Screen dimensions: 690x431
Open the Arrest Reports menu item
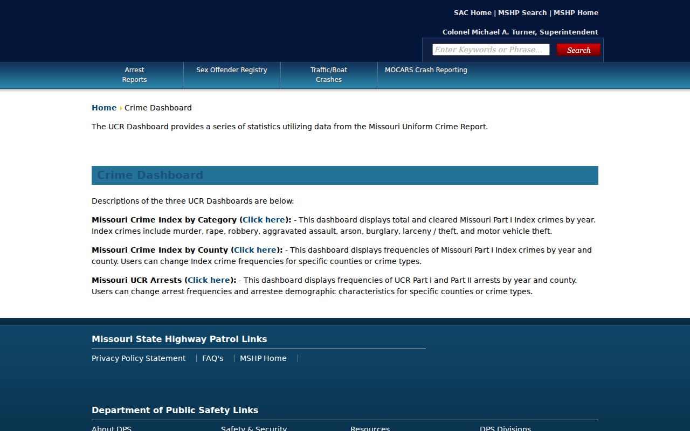134,74
